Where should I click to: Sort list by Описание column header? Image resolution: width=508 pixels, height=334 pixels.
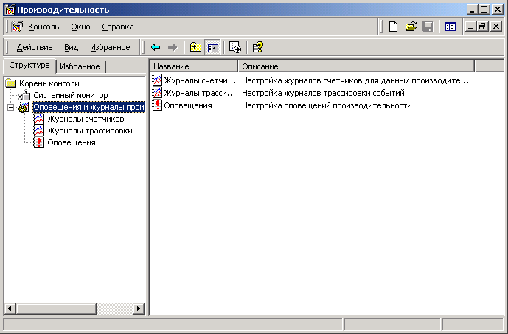click(356, 66)
